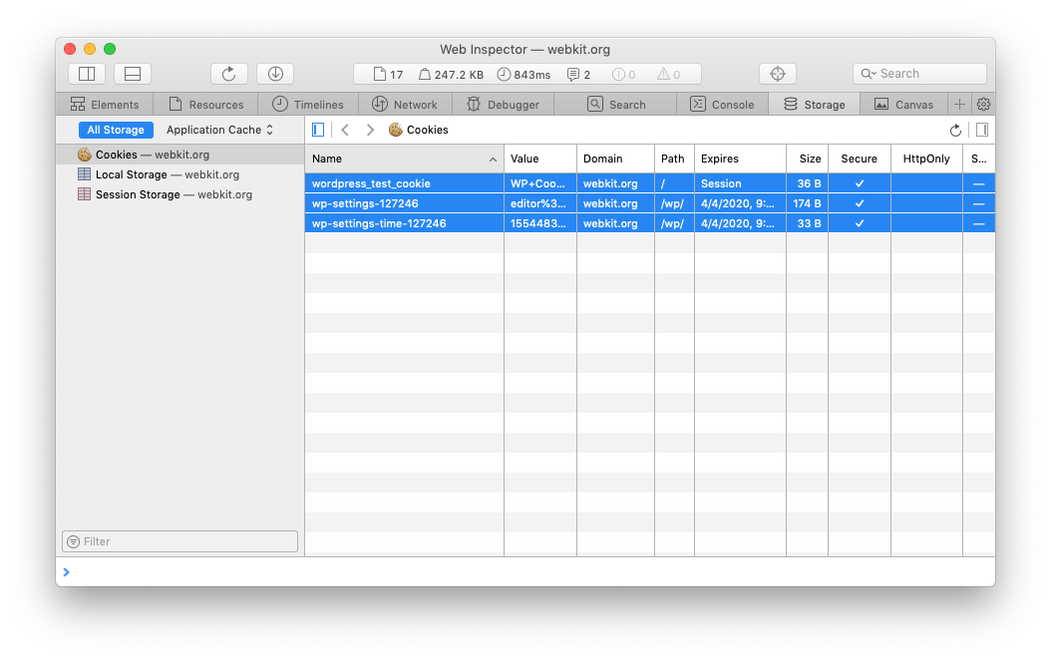Sort by Name column header
Viewport: 1051px width, 660px height.
click(404, 159)
